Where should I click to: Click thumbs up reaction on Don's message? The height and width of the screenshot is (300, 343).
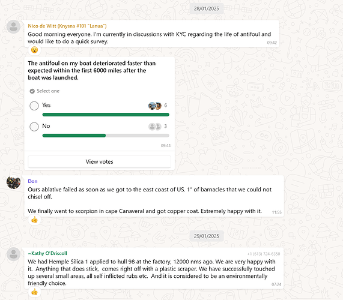pyautogui.click(x=34, y=220)
